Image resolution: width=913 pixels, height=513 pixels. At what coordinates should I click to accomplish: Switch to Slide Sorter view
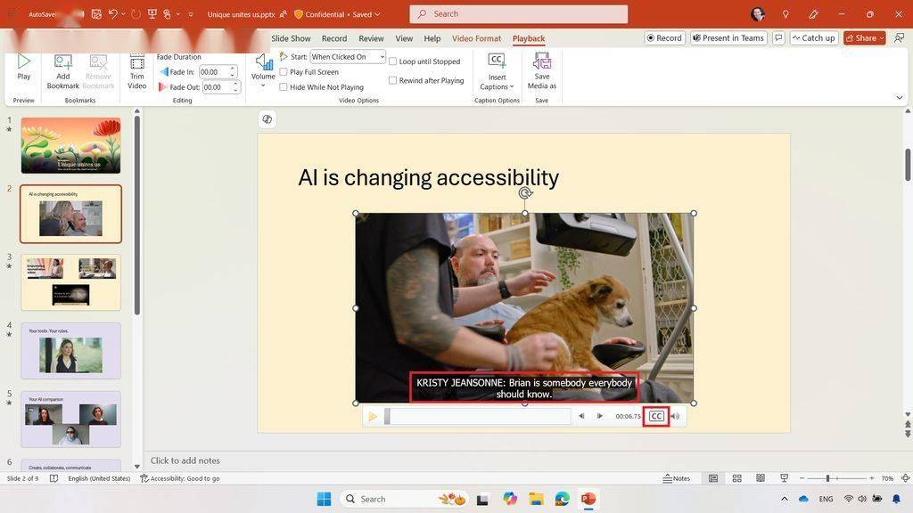point(736,478)
